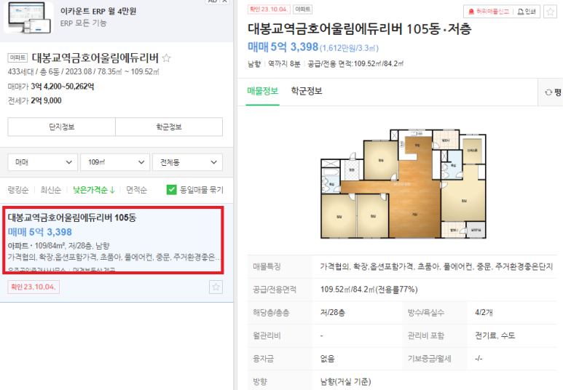Print the listing with 인쇄 icon

[527, 12]
